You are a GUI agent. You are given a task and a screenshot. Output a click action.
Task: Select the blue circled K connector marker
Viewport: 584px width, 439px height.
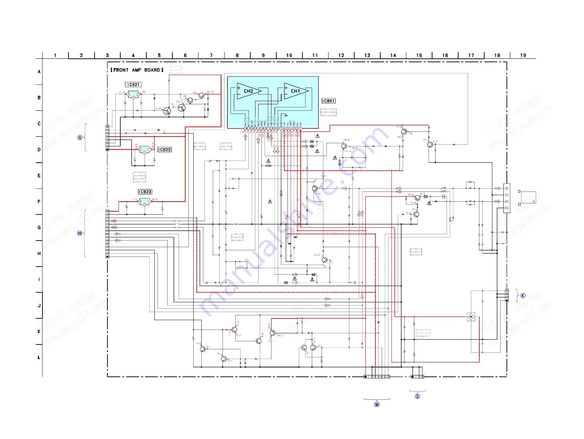(x=523, y=296)
